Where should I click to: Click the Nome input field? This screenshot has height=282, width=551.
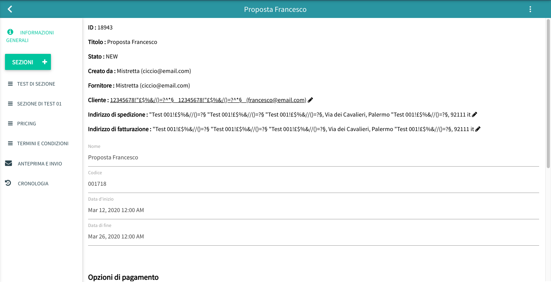coord(313,157)
